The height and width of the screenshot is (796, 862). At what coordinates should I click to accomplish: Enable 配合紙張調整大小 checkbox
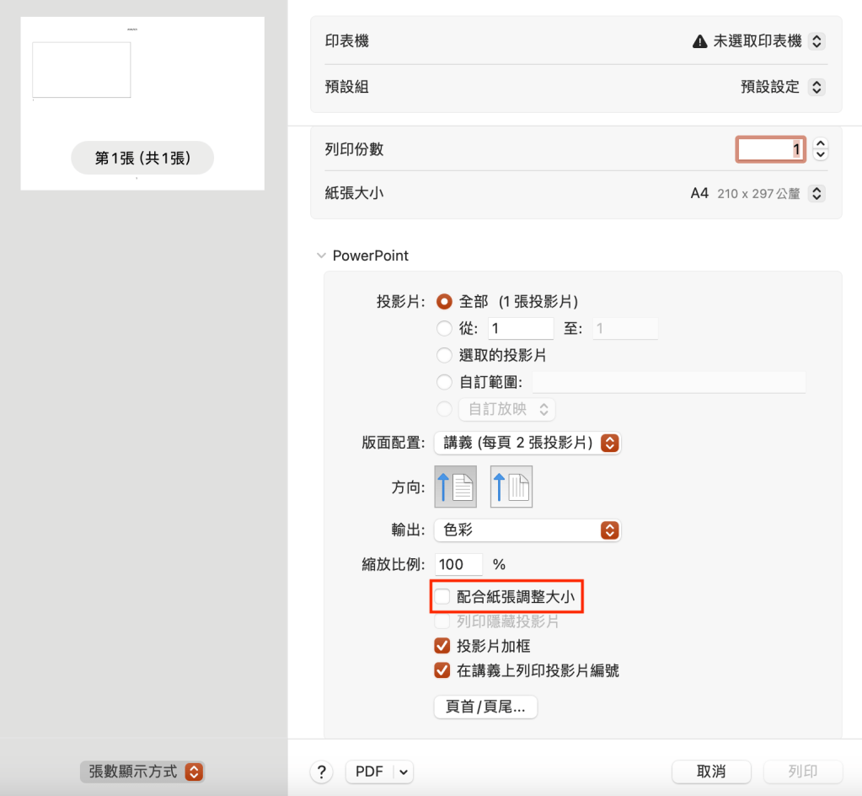coord(442,598)
